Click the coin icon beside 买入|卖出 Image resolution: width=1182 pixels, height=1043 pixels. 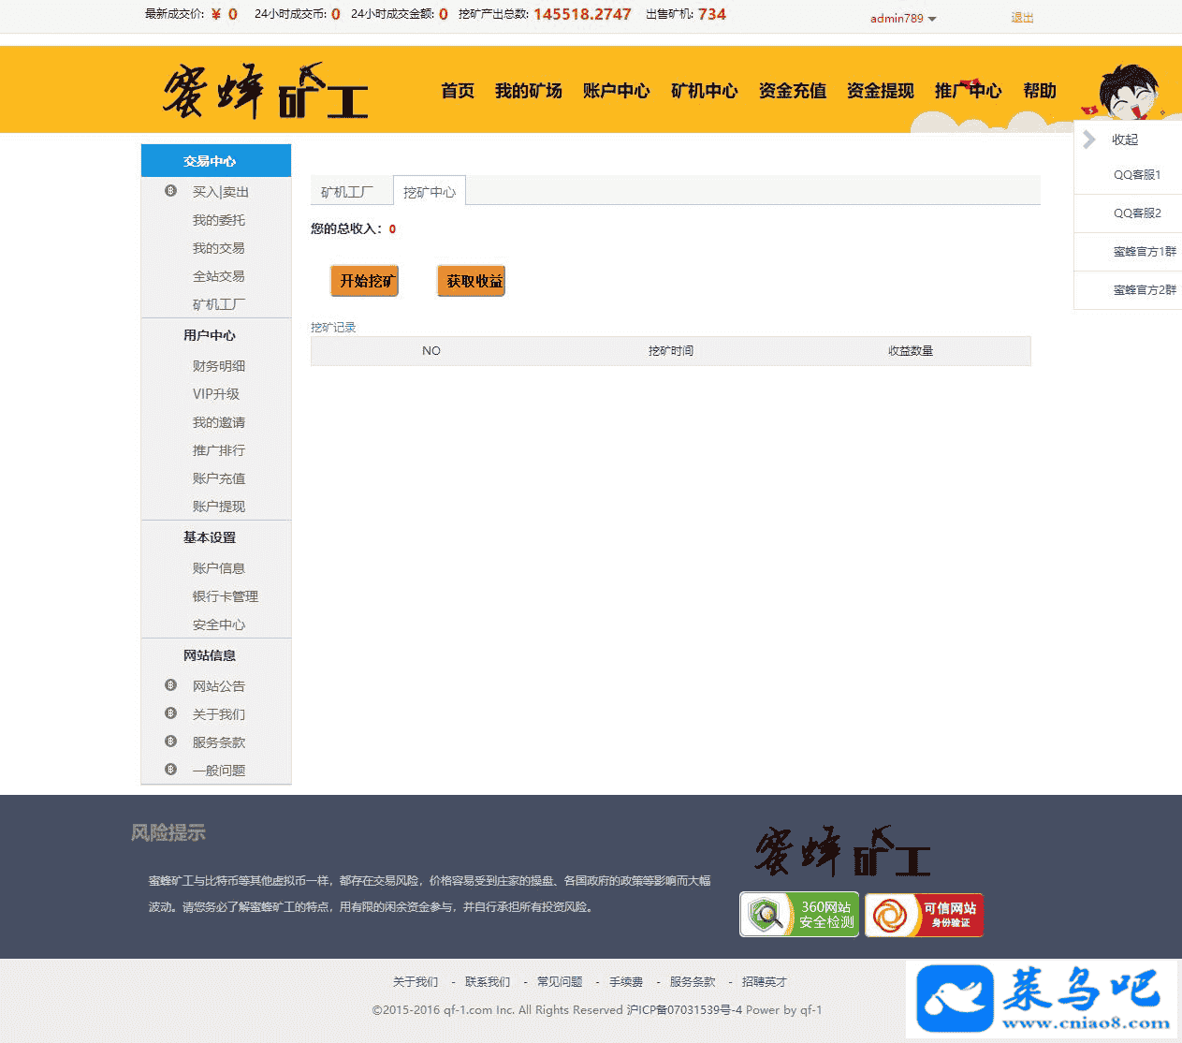[x=170, y=191]
